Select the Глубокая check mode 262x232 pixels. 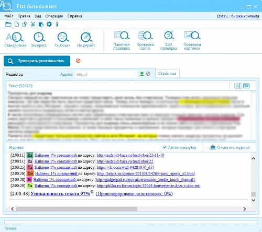pyautogui.click(x=62, y=40)
